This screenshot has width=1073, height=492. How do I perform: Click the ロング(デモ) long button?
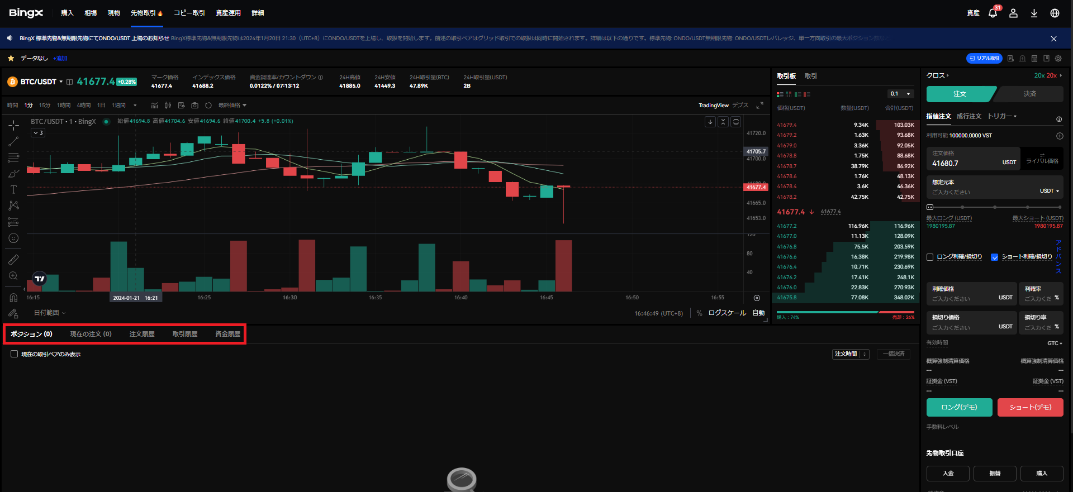point(960,407)
